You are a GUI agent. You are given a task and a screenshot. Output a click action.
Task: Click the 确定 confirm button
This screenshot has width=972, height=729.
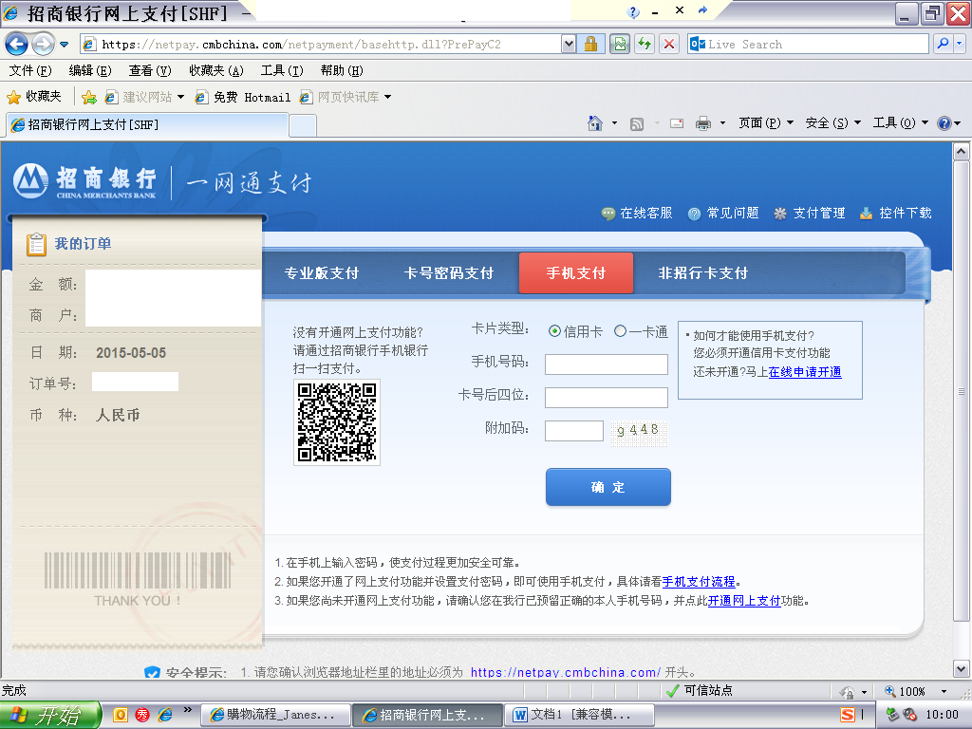[608, 487]
